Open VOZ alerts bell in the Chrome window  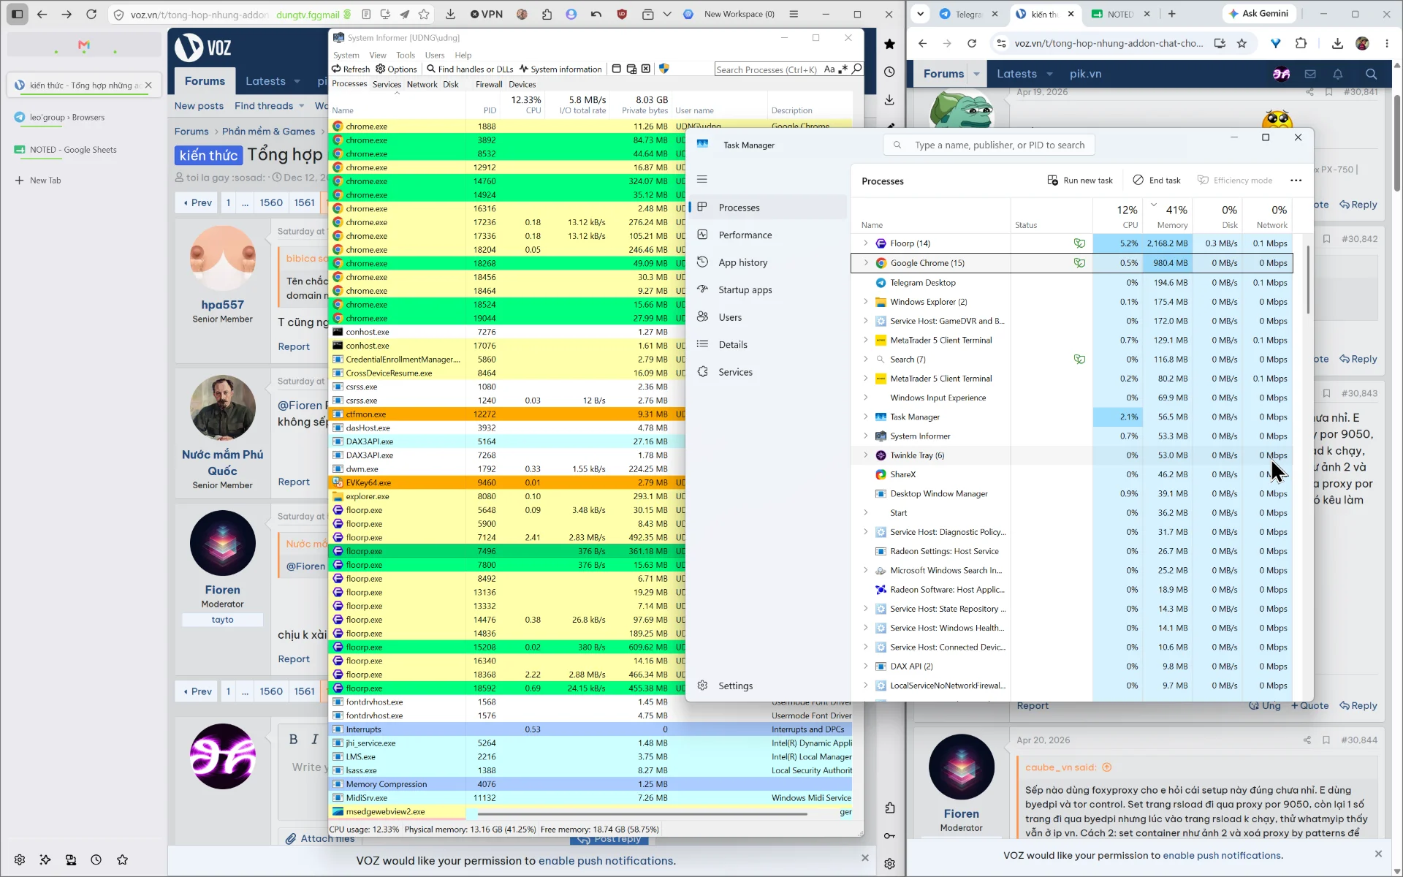pyautogui.click(x=1338, y=74)
